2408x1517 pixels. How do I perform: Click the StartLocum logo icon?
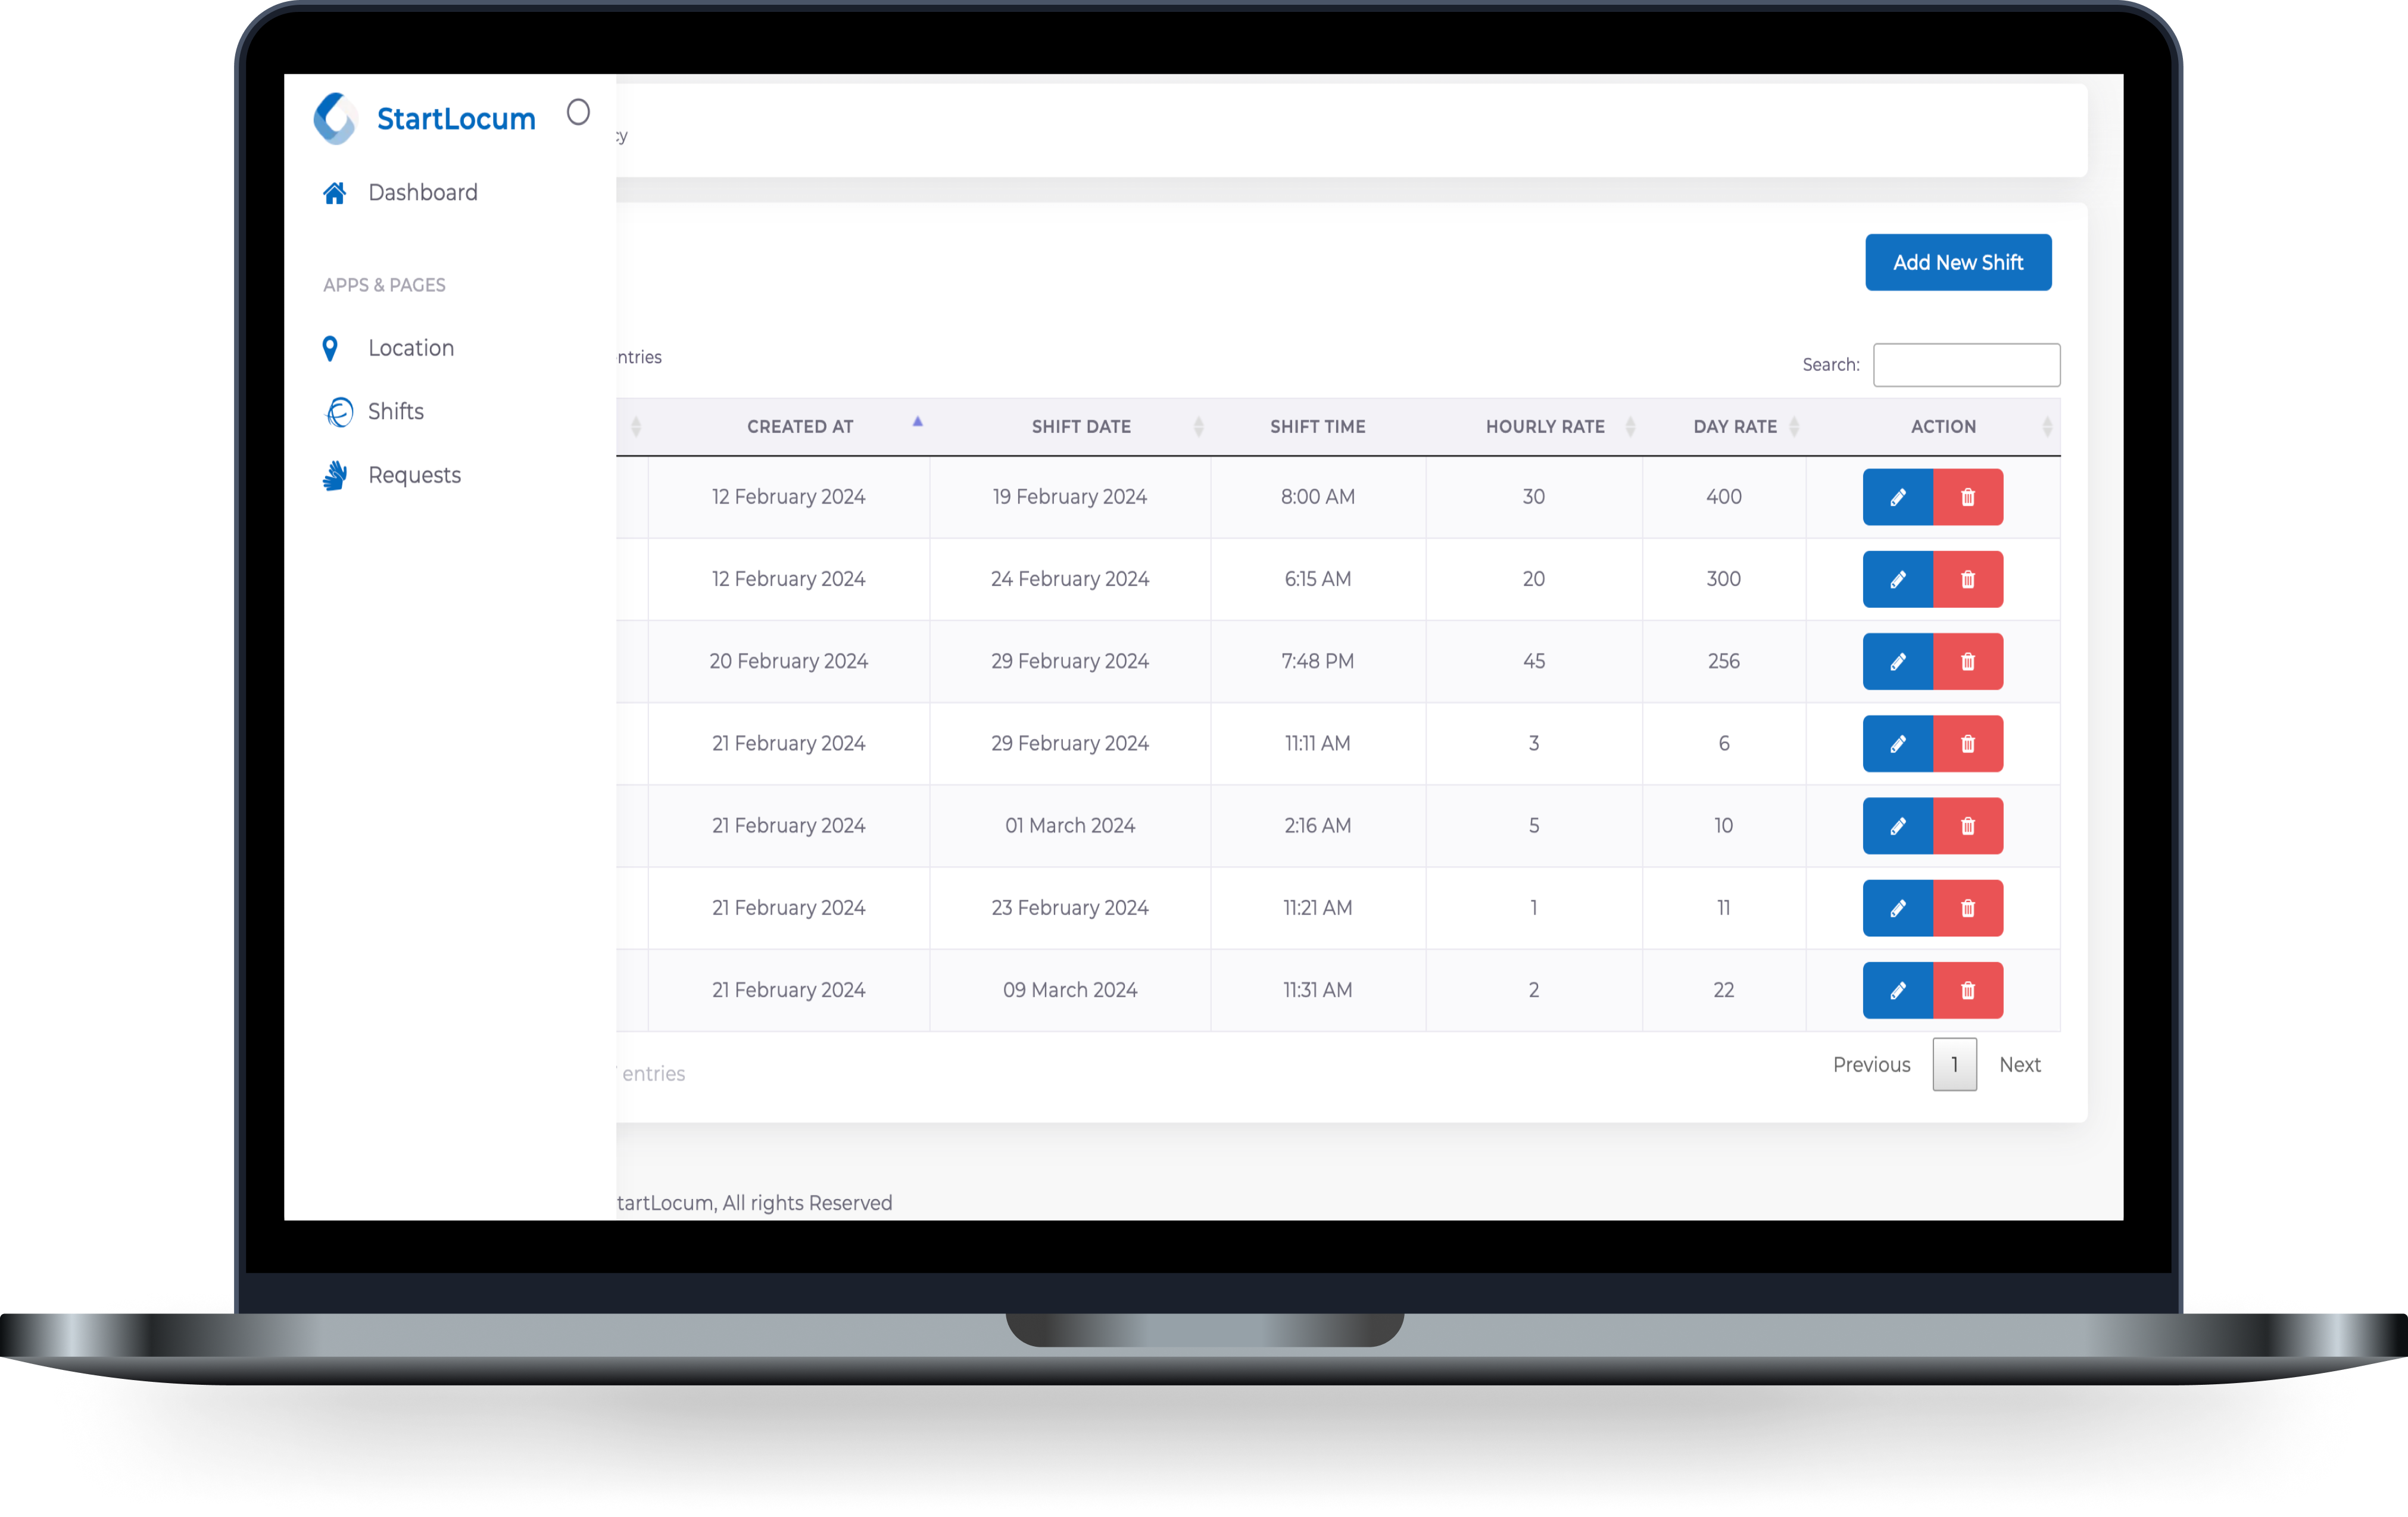pyautogui.click(x=335, y=118)
